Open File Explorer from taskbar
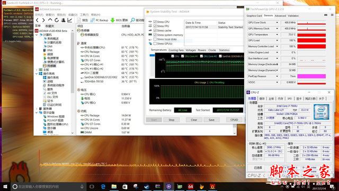The width and height of the screenshot is (339, 191). [x=114, y=186]
